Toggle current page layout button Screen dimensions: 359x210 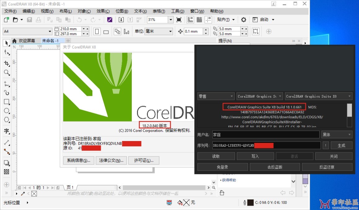pyautogui.click(x=126, y=31)
